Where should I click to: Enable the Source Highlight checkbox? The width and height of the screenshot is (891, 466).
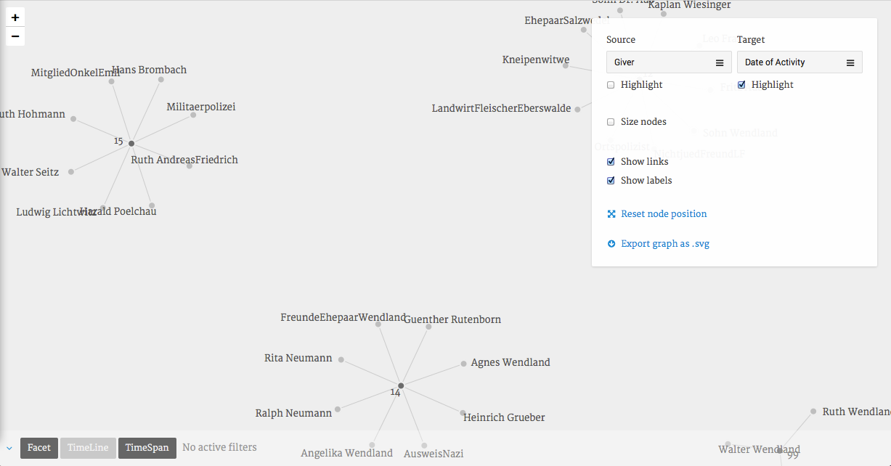(611, 85)
